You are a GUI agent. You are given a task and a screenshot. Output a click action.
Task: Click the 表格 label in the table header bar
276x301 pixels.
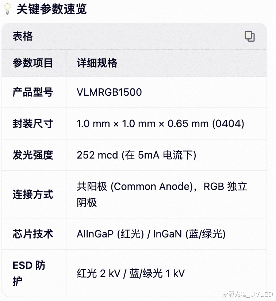point(23,37)
